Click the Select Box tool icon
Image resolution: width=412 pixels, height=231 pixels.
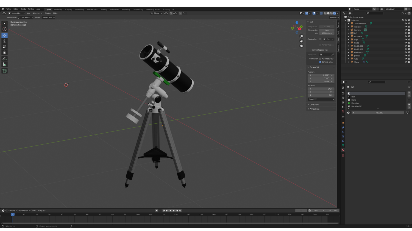(x=4, y=24)
